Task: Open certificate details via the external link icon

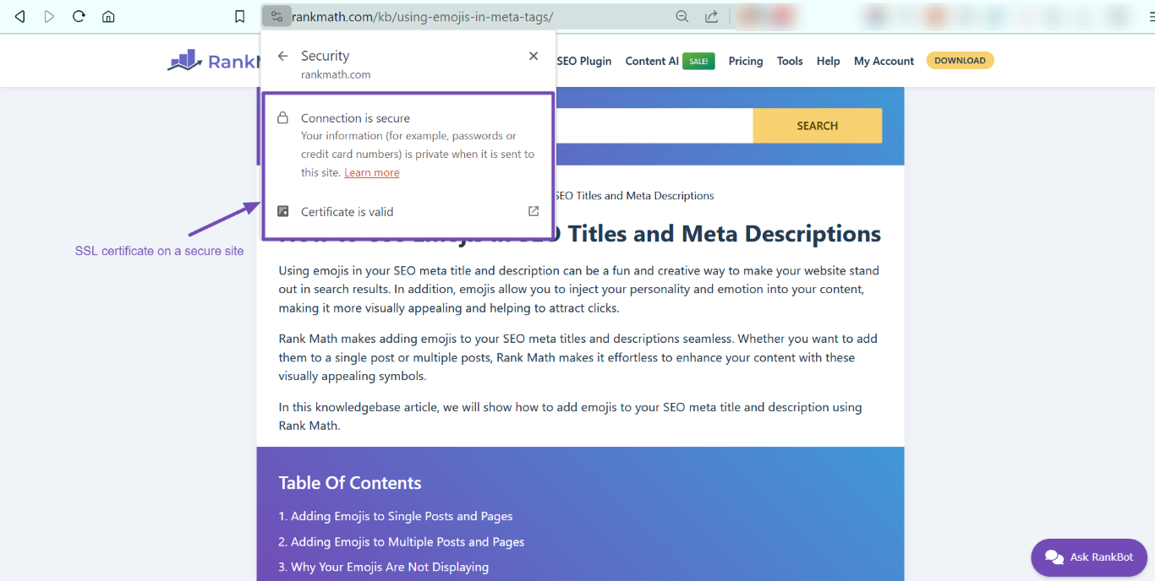Action: [x=534, y=211]
